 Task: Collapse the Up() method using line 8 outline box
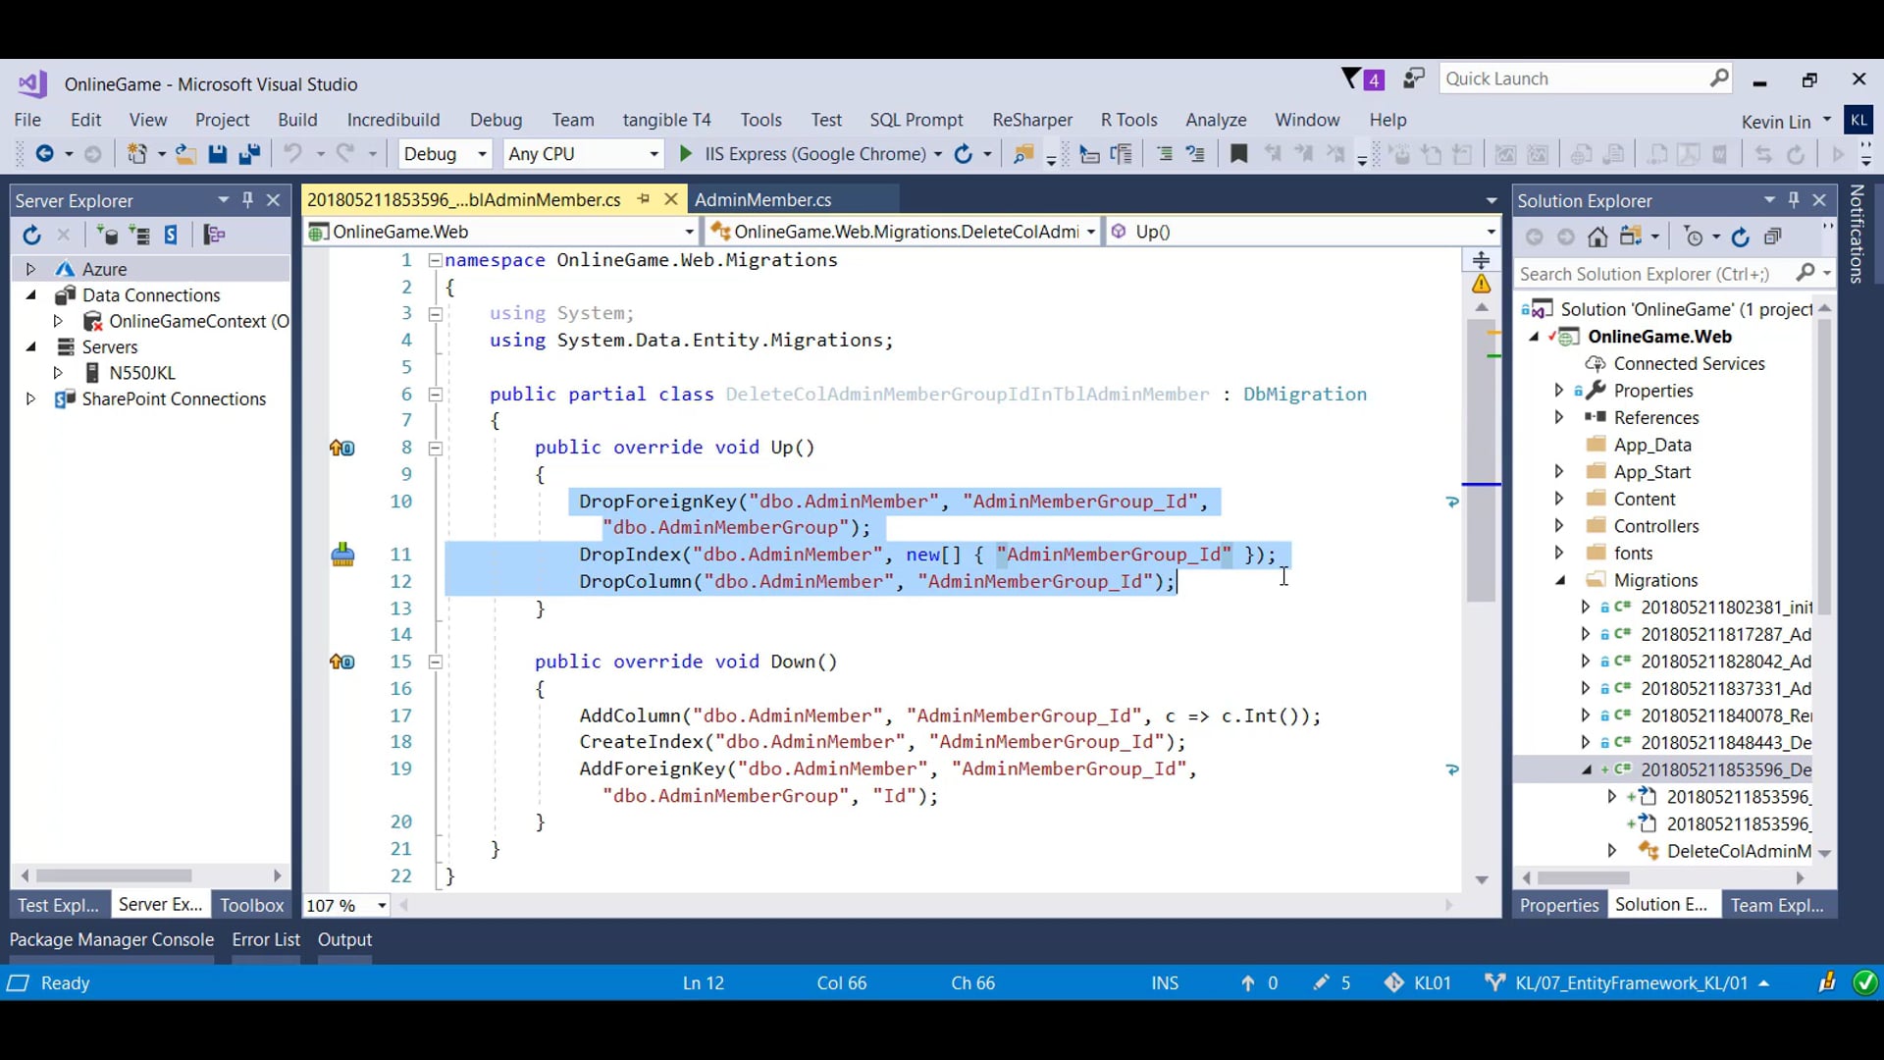(x=435, y=448)
